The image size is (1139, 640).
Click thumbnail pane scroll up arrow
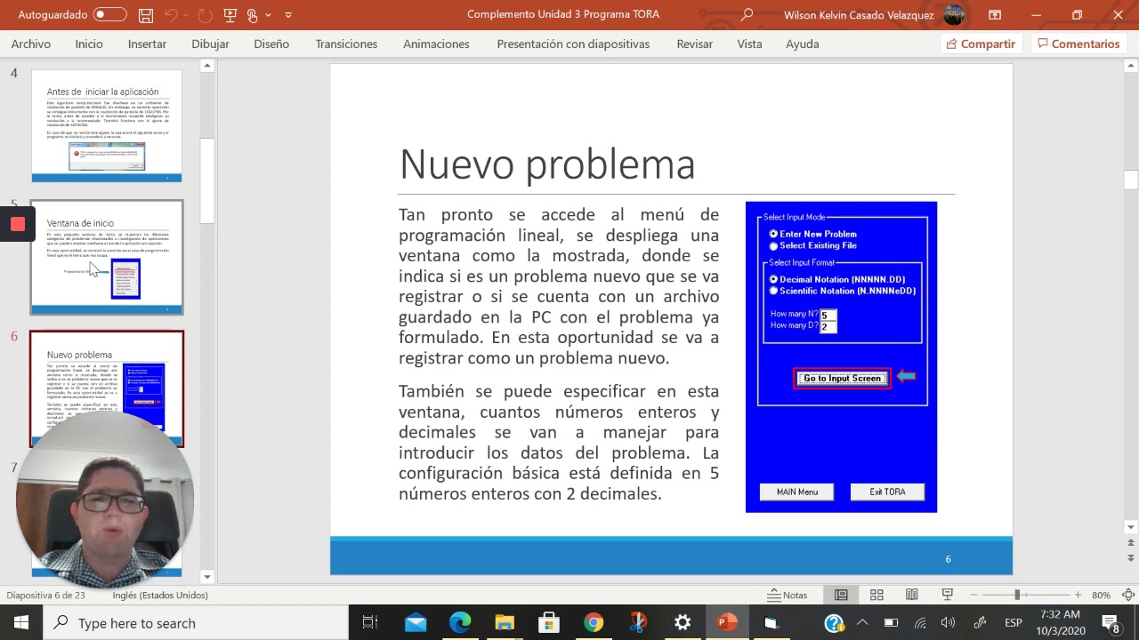[x=206, y=65]
